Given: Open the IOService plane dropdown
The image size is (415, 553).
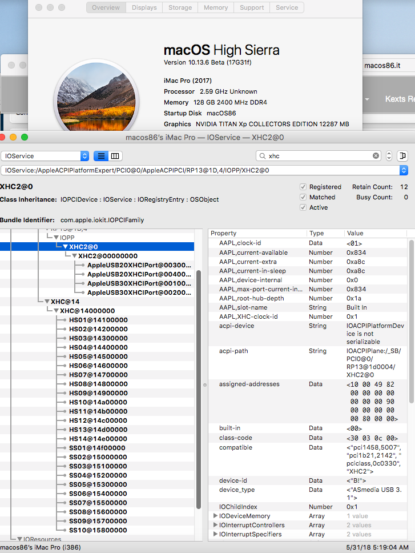Looking at the screenshot, I should (x=45, y=156).
